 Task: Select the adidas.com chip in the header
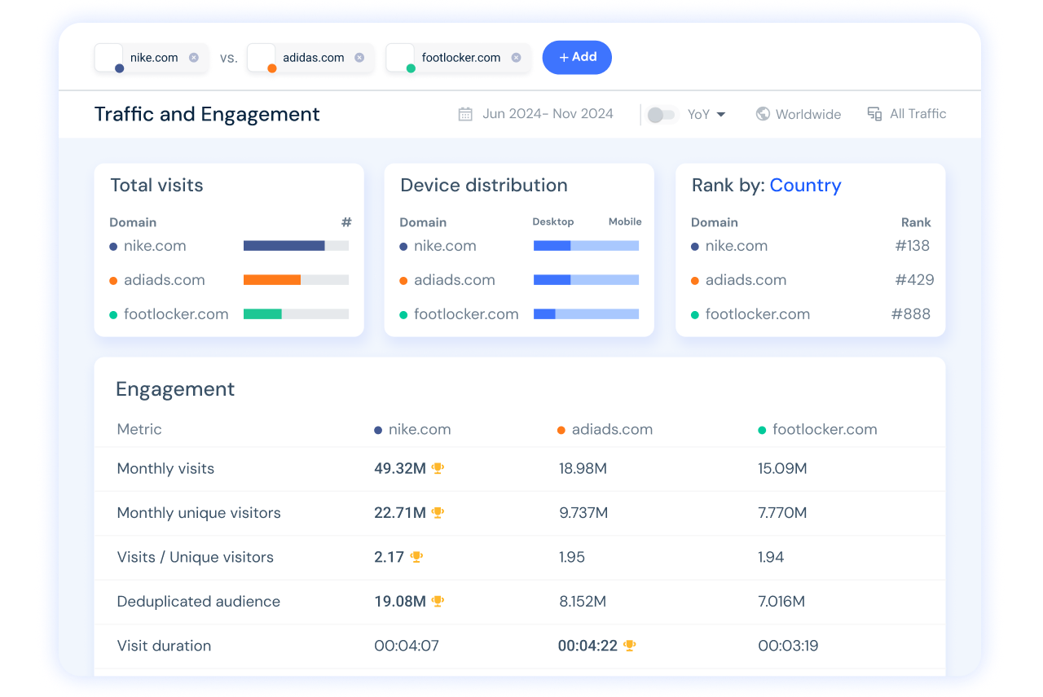click(310, 58)
